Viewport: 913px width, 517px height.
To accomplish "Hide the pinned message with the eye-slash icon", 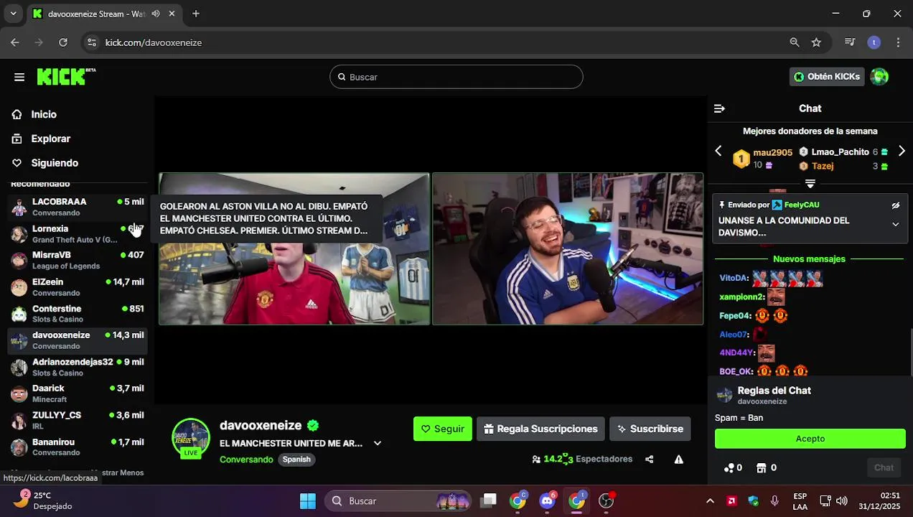I will (x=896, y=205).
